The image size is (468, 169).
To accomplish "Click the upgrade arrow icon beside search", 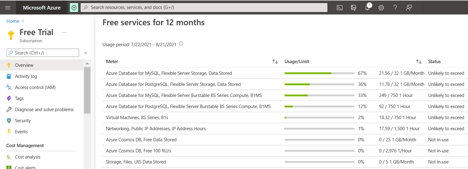I will (74, 7).
